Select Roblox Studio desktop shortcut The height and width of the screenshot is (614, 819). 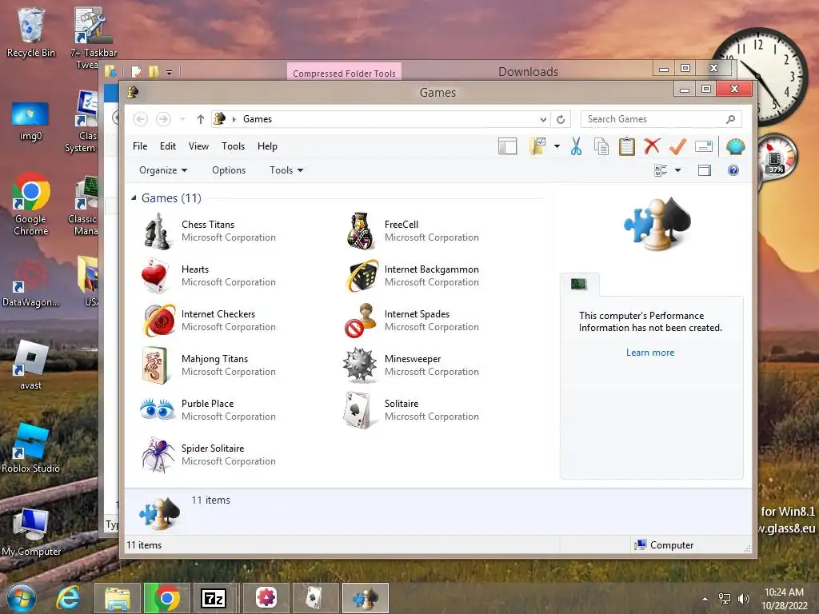[30, 448]
